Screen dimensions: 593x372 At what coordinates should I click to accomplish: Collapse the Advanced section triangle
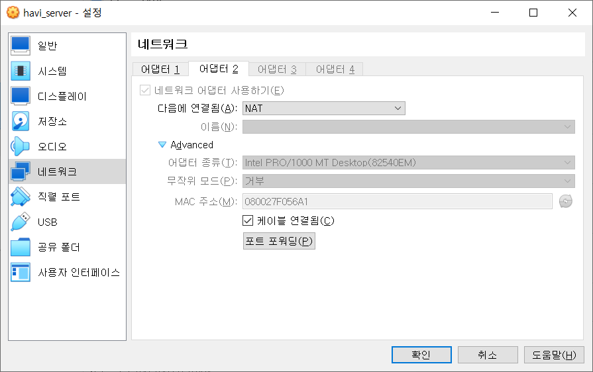click(x=162, y=145)
